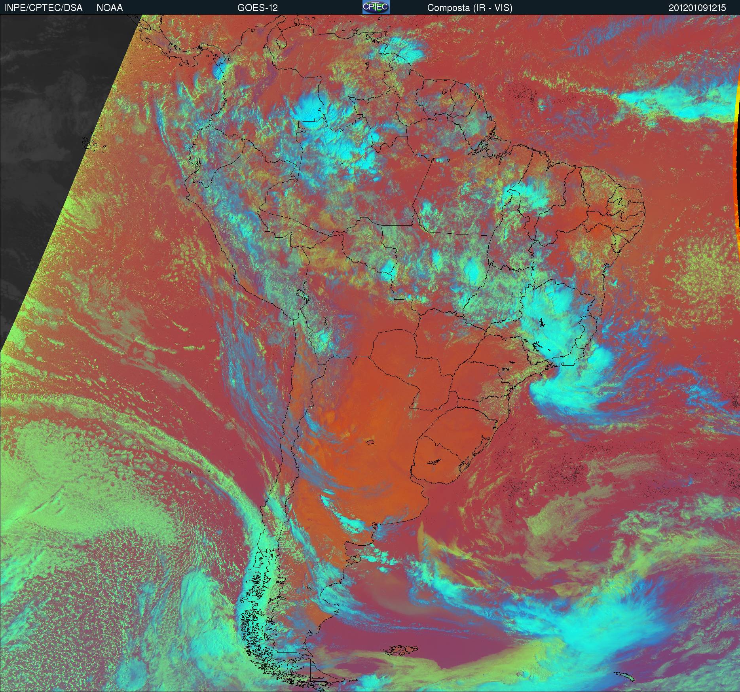This screenshot has width=740, height=692.
Task: Select the GOES-12 satellite label
Action: point(257,8)
